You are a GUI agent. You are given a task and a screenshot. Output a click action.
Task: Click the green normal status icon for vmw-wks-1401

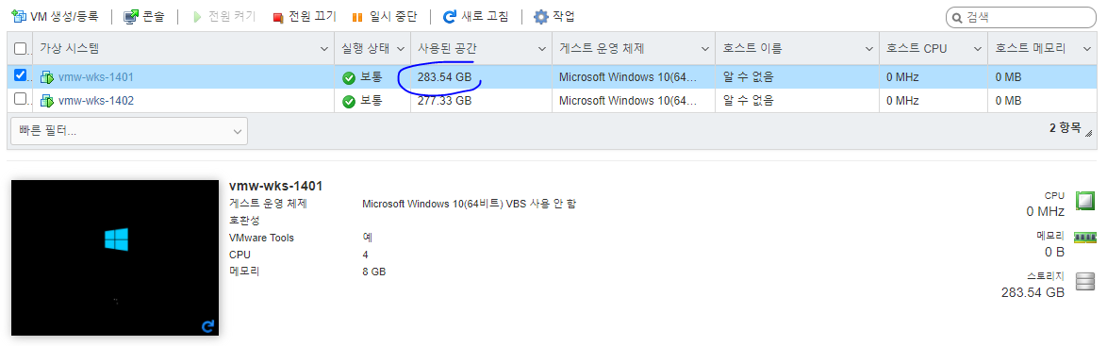349,77
